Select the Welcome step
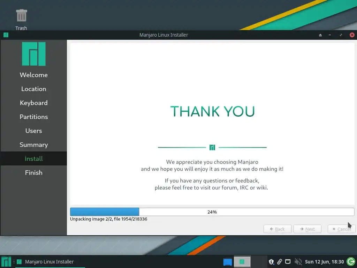The height and width of the screenshot is (268, 357). 34,75
